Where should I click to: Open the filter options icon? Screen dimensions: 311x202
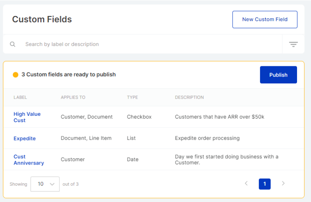click(x=293, y=44)
